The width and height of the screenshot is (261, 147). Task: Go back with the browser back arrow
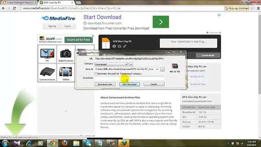click(3, 8)
